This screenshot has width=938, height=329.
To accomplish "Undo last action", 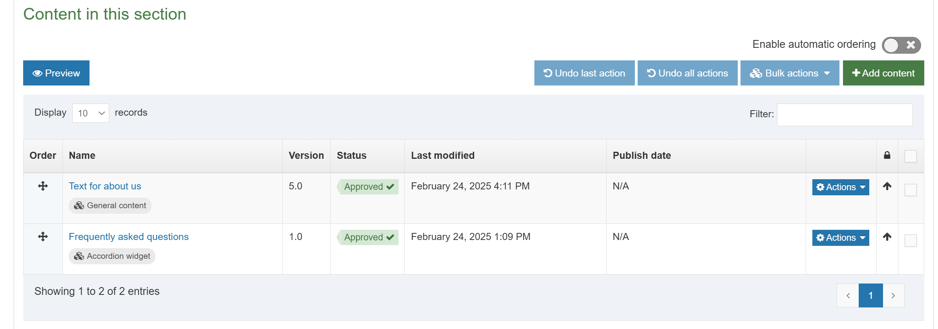I will [x=584, y=73].
